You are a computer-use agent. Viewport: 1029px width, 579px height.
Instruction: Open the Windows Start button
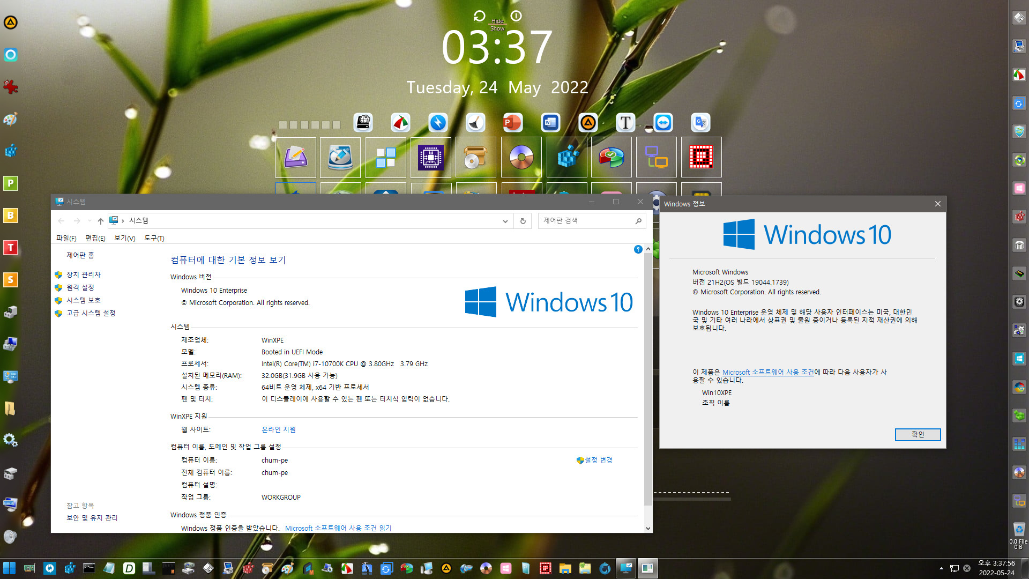(9, 568)
